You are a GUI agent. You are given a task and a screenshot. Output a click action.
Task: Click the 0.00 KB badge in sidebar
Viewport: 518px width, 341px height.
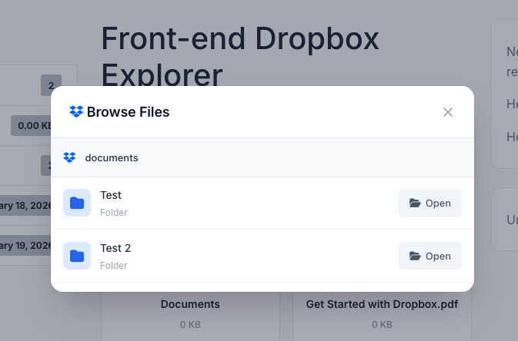coord(31,126)
